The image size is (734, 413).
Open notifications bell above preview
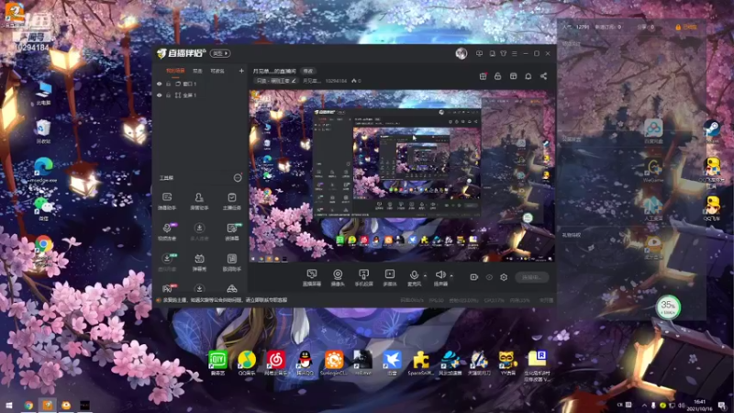[x=528, y=76]
